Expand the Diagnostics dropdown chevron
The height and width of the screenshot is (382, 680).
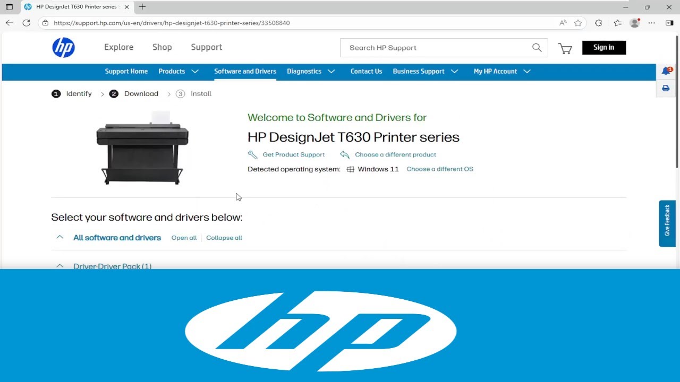click(x=331, y=71)
